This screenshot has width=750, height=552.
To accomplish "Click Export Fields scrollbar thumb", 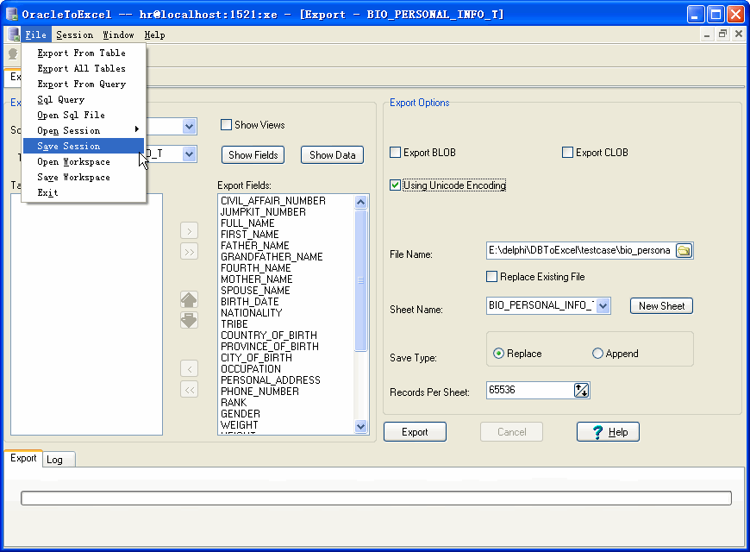I will pyautogui.click(x=361, y=280).
